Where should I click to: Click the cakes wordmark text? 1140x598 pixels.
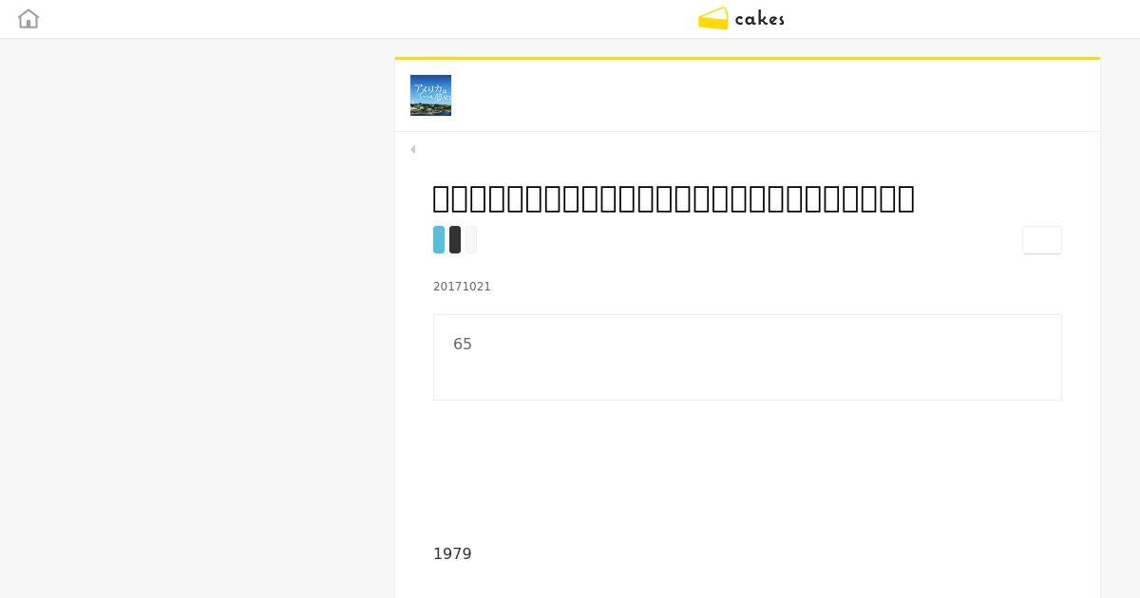760,19
